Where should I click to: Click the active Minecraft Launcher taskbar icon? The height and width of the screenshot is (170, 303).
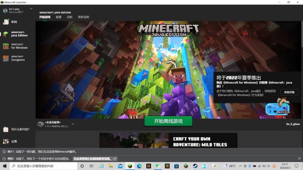pos(130,166)
